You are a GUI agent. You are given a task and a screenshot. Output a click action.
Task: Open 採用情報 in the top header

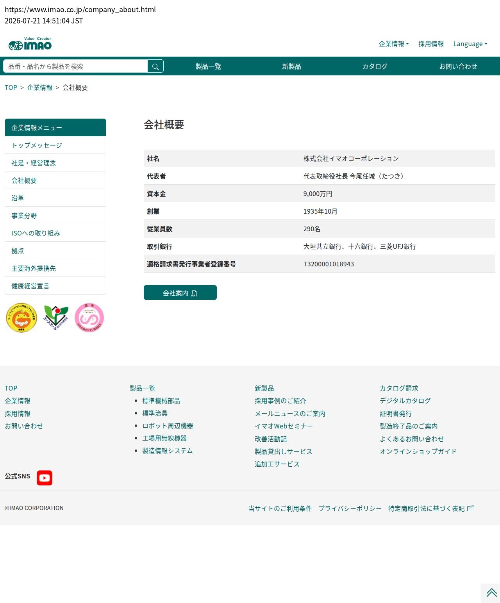(431, 44)
